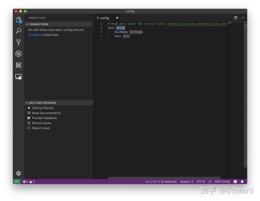Click the user placeholder on line 4
The image size is (260, 201).
[126, 36]
